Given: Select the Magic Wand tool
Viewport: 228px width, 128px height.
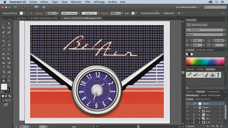Looking at the screenshot, I should 3,28.
